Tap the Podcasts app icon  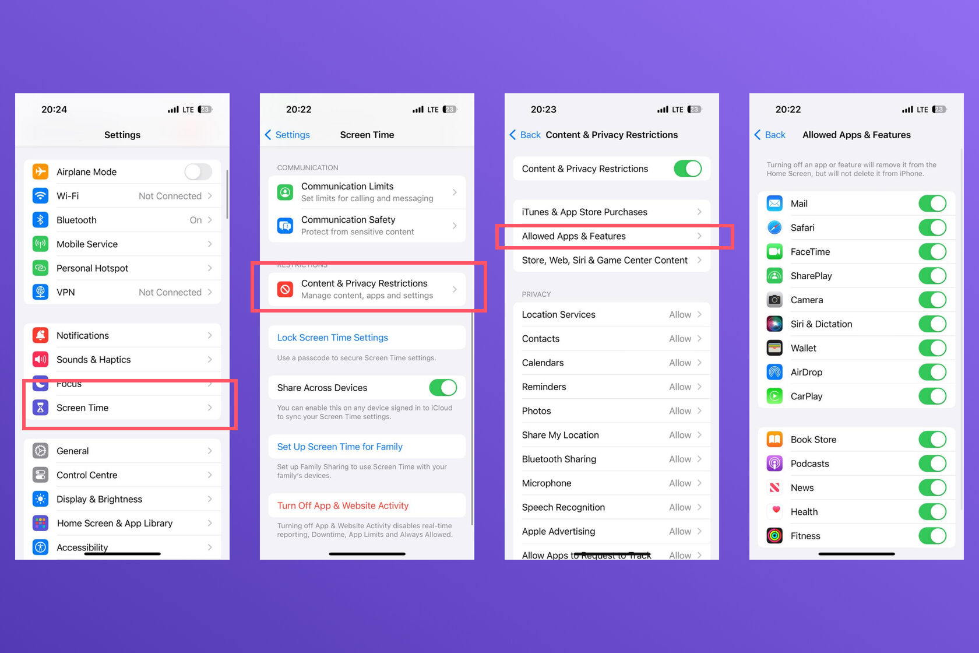pos(774,464)
